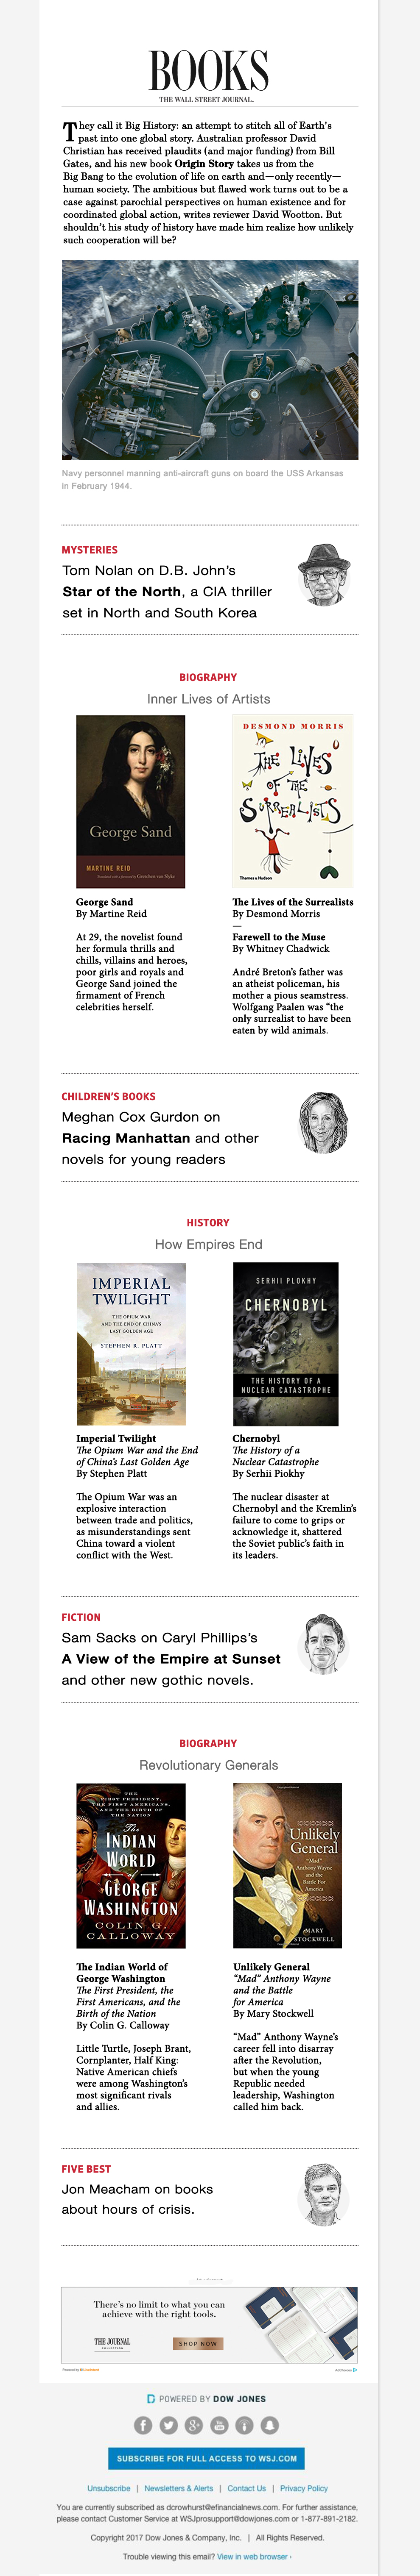Image resolution: width=420 pixels, height=2576 pixels.
Task: Click the Unsubscribe link
Action: coord(108,2488)
